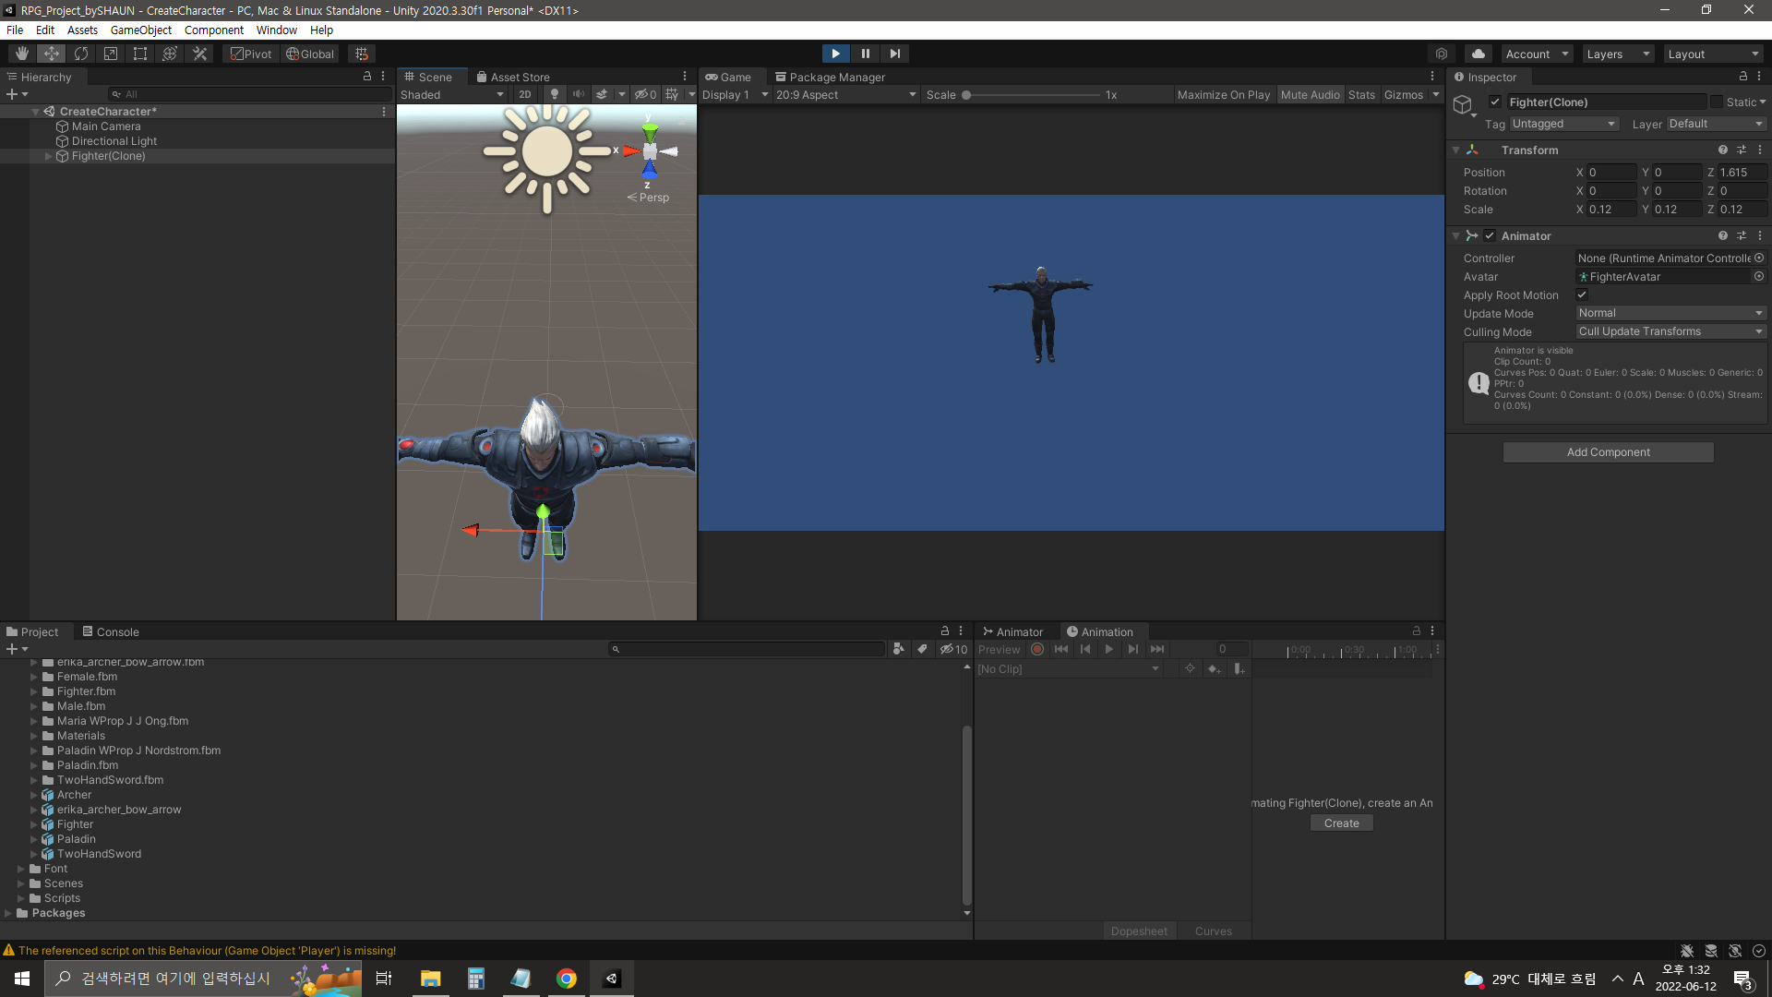Play animation clip in Animation panel
The image size is (1772, 997).
coord(1109,649)
